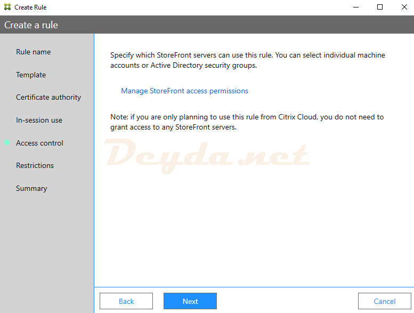
Task: Go to the Rule name step
Action: pos(34,52)
